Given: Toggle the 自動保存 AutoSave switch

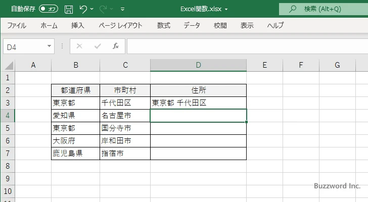Looking at the screenshot, I should click(x=49, y=9).
